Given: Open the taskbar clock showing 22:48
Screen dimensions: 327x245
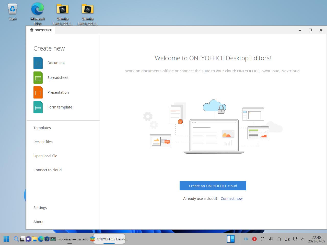Looking at the screenshot, I should coord(316,239).
